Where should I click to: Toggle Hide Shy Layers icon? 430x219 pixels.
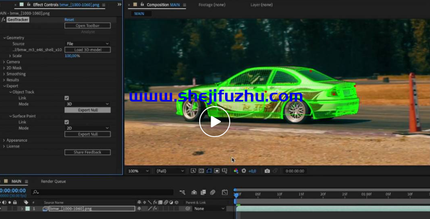point(194,192)
